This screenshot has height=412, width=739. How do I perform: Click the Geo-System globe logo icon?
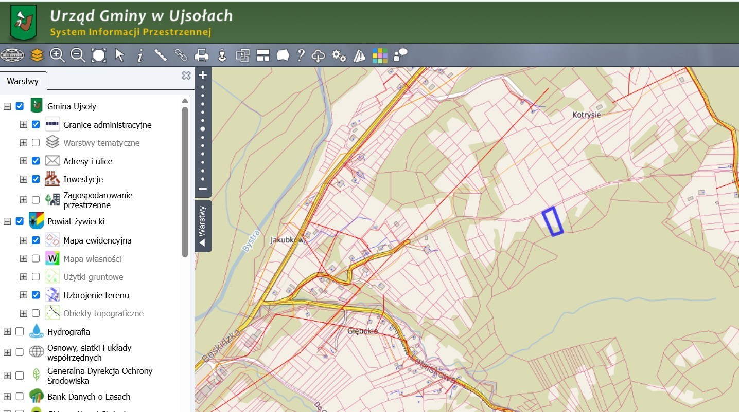[x=12, y=55]
